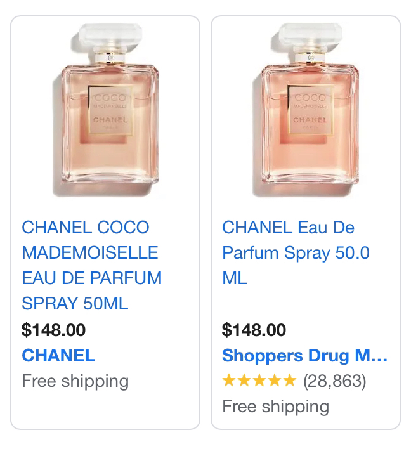Click Free shipping below the star rating
Screen dimensions: 411x449
[276, 407]
